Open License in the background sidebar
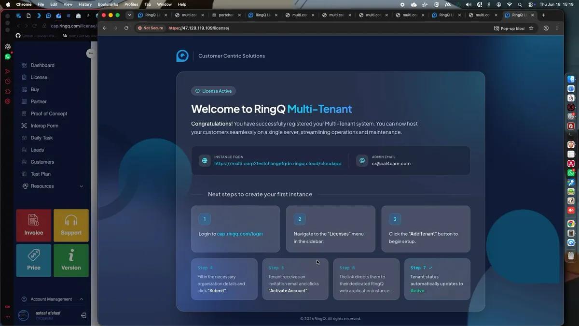Screen dimensions: 579x326 [35, 77]
